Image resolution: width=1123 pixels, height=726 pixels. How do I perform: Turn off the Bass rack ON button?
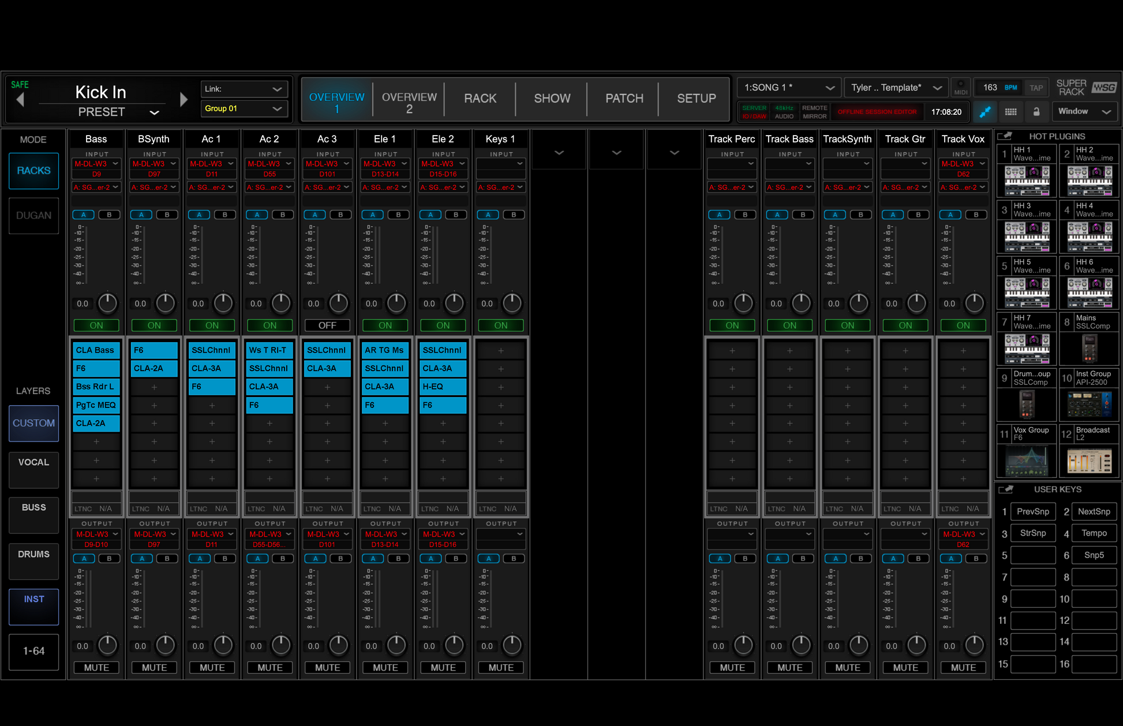tap(96, 325)
